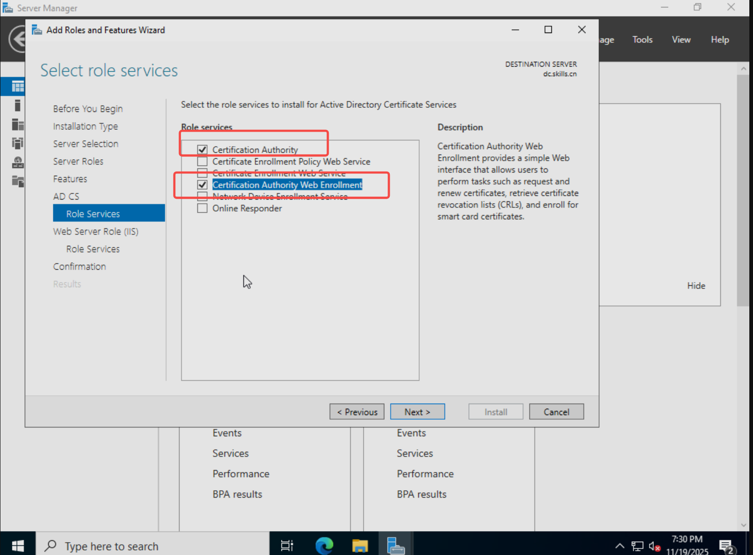Uncheck Certification Authority Web Enrollment

pos(202,184)
